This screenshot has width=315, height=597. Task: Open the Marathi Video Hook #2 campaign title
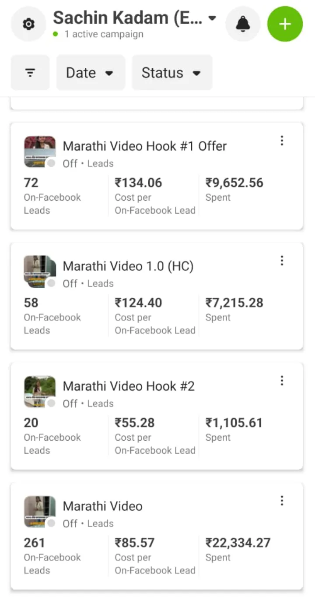tap(129, 386)
